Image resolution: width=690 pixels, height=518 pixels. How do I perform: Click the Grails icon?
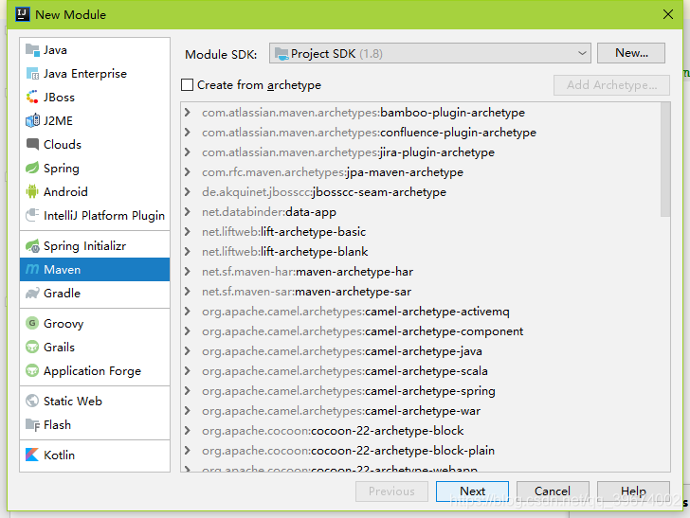point(32,347)
